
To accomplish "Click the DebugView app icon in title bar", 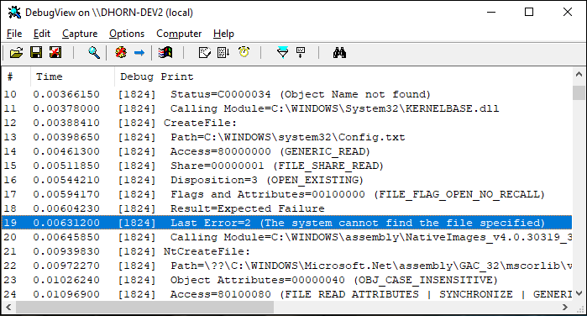I will pos(14,13).
